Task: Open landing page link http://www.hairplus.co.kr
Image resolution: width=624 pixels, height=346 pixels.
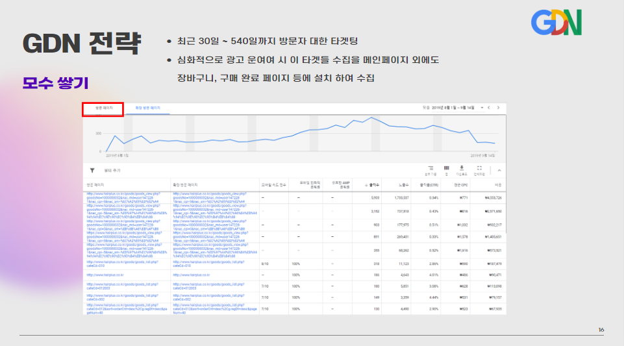Action: [105, 275]
